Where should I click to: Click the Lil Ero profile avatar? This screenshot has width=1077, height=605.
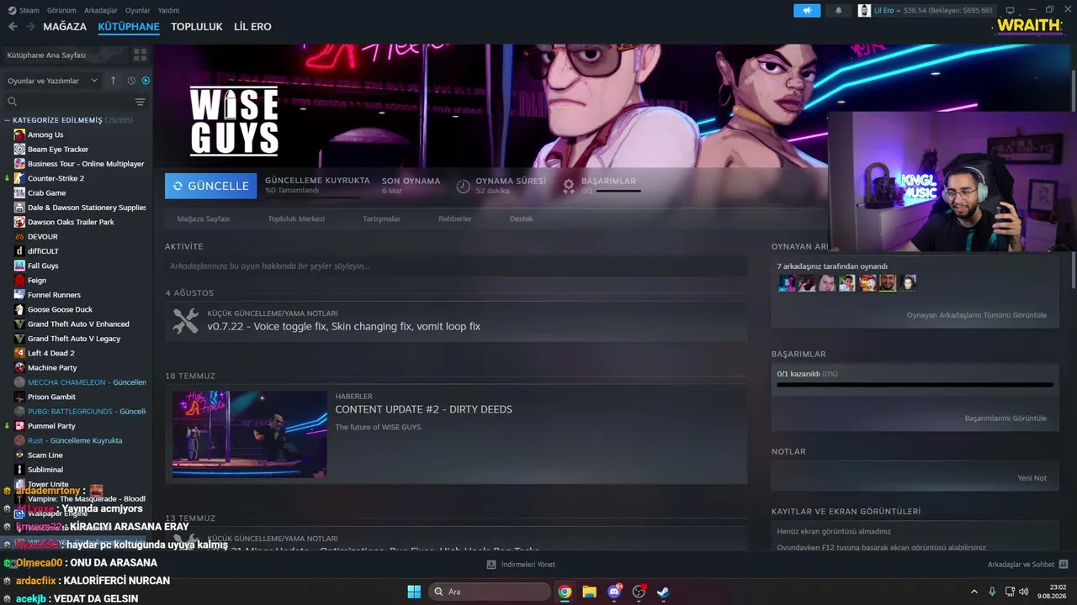tap(864, 10)
